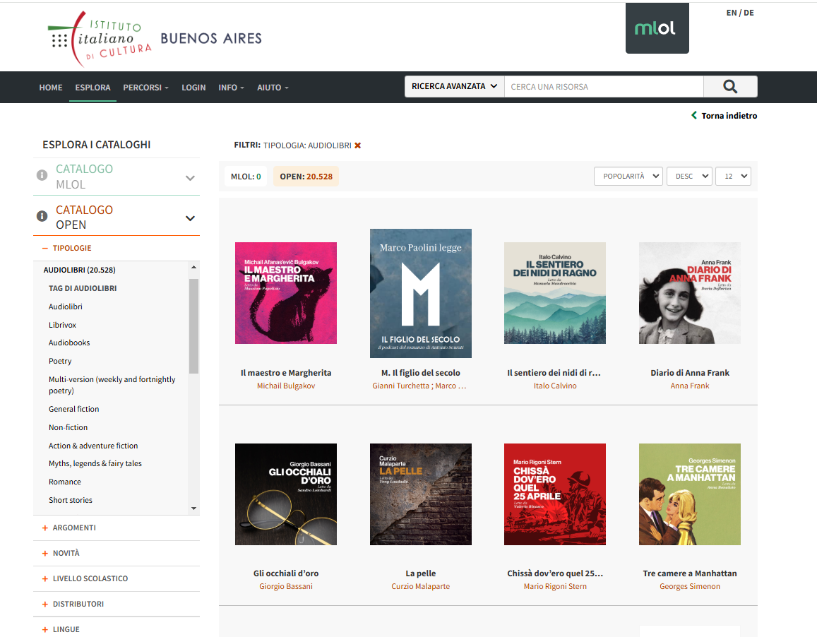Viewport: 817px width, 637px height.
Task: Click the Istituto Italiano di Cultura logo
Action: click(x=100, y=39)
